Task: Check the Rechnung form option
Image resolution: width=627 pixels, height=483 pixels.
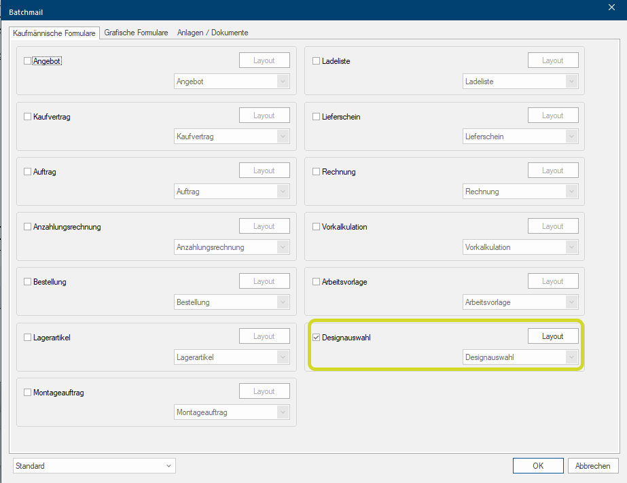Action: (x=316, y=172)
